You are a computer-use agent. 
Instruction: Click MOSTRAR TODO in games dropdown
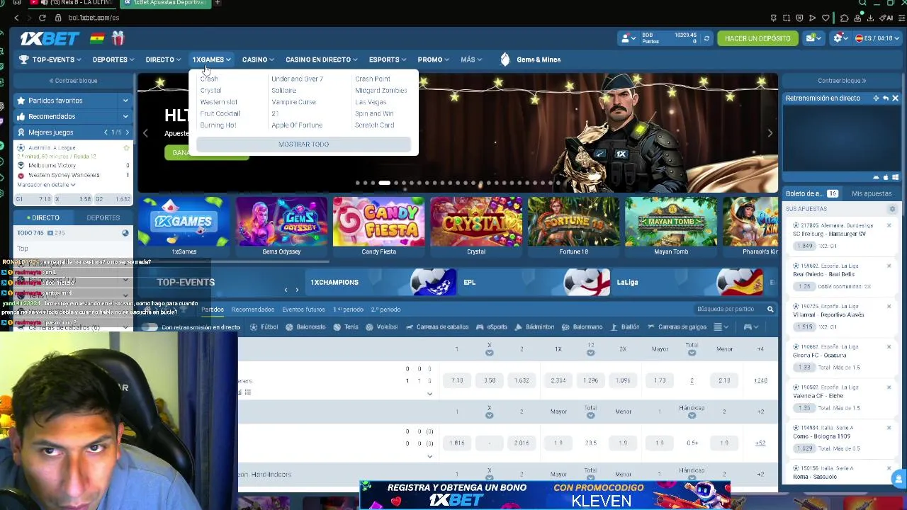pyautogui.click(x=303, y=144)
